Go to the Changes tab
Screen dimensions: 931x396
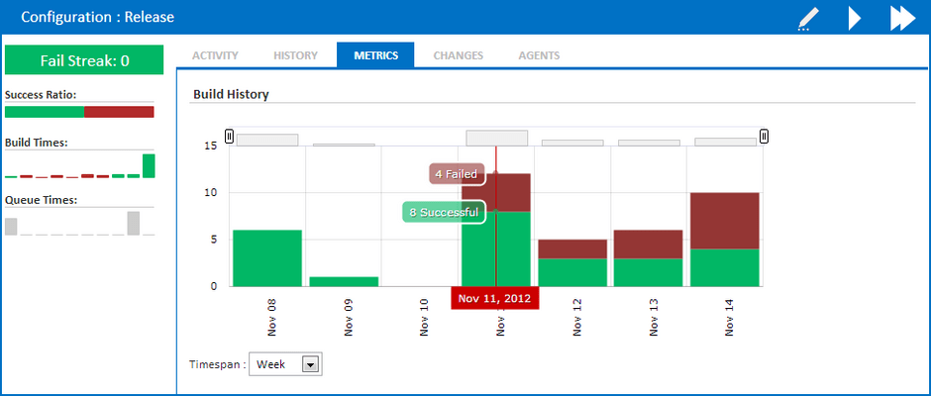(x=458, y=55)
